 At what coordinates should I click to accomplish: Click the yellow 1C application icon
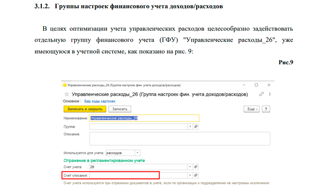pos(64,85)
